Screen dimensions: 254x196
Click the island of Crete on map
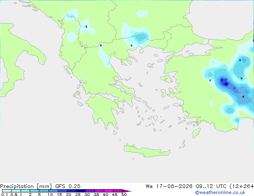click(x=147, y=151)
